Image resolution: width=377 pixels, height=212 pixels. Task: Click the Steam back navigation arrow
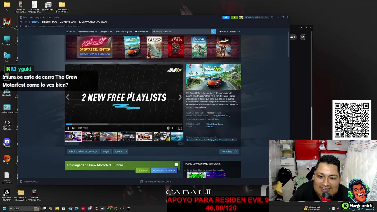(x=21, y=22)
